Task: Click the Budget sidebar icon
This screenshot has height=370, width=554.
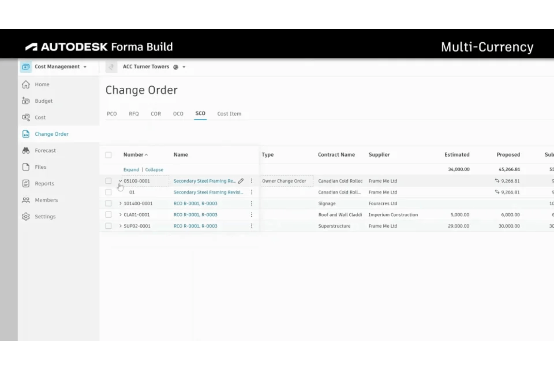Action: point(26,101)
